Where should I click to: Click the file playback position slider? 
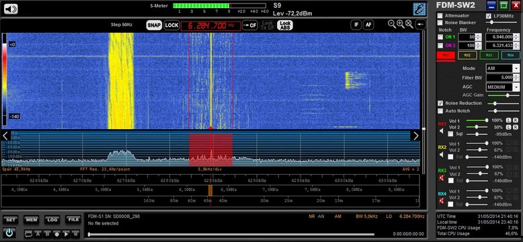click(231, 235)
